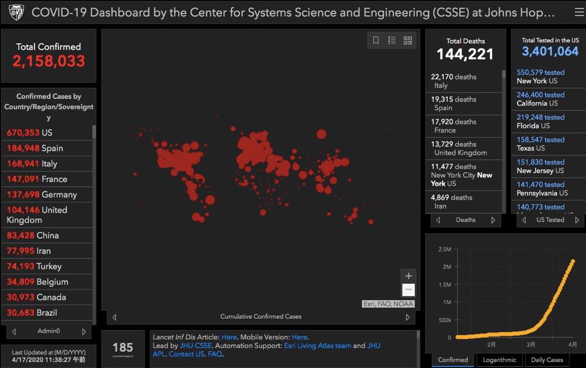
Task: Select 151,830 tested New Jersey entry
Action: [548, 166]
